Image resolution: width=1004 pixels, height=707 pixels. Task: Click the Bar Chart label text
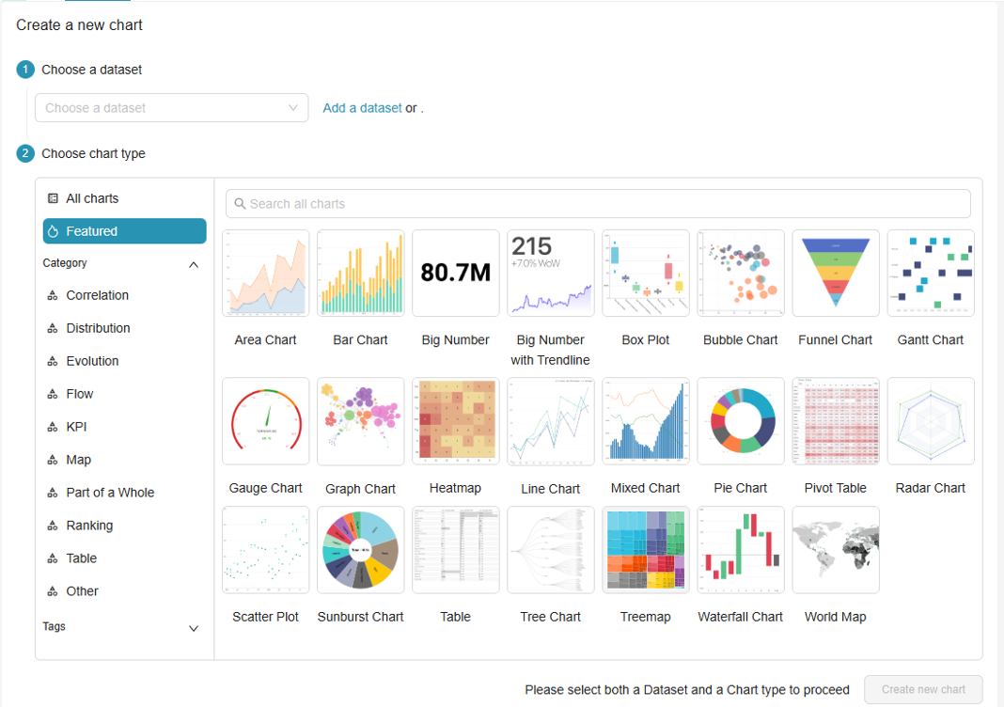(360, 340)
